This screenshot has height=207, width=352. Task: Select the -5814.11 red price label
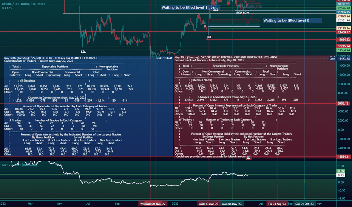point(344,157)
